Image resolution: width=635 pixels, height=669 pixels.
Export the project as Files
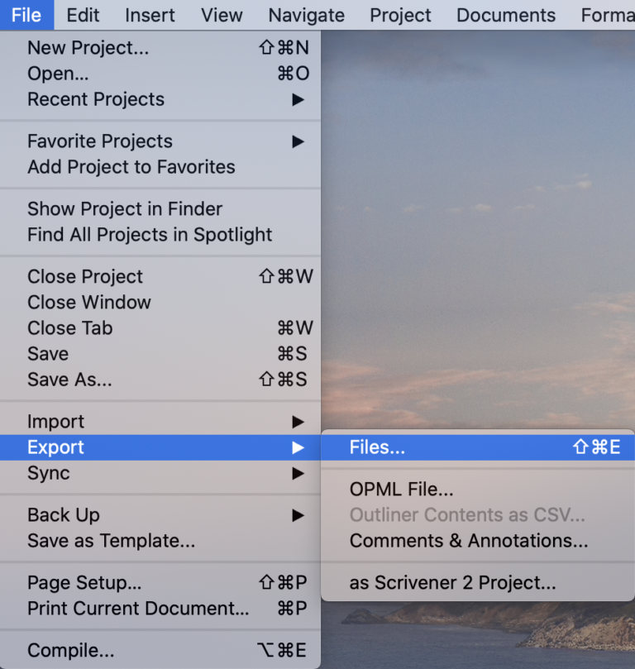pyautogui.click(x=377, y=447)
